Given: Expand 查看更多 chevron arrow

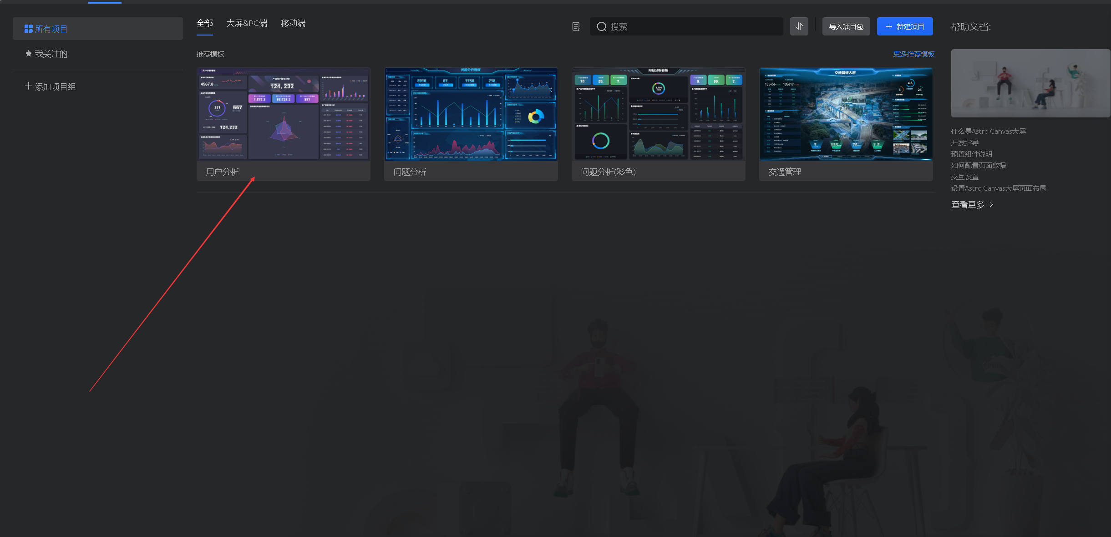Looking at the screenshot, I should [x=991, y=205].
